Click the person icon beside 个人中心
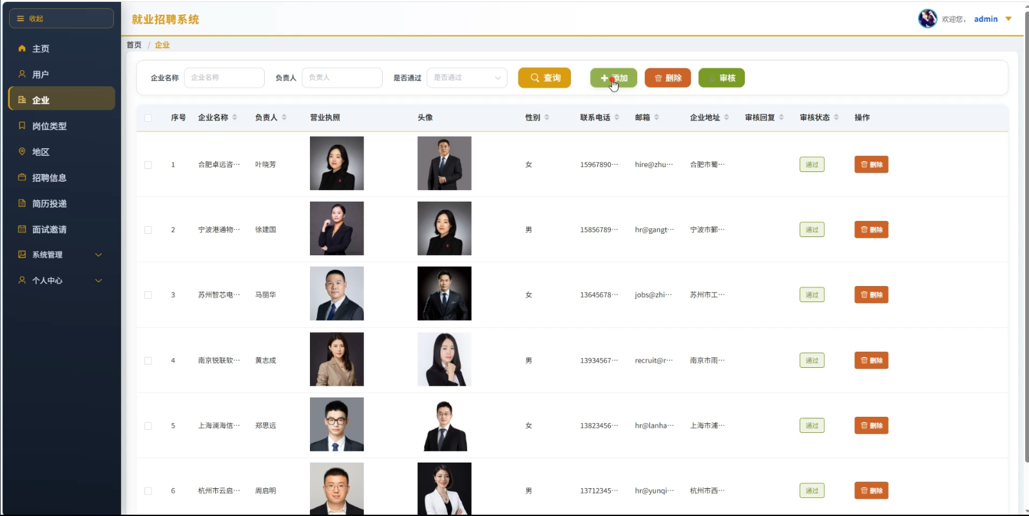This screenshot has height=516, width=1029. 22,280
